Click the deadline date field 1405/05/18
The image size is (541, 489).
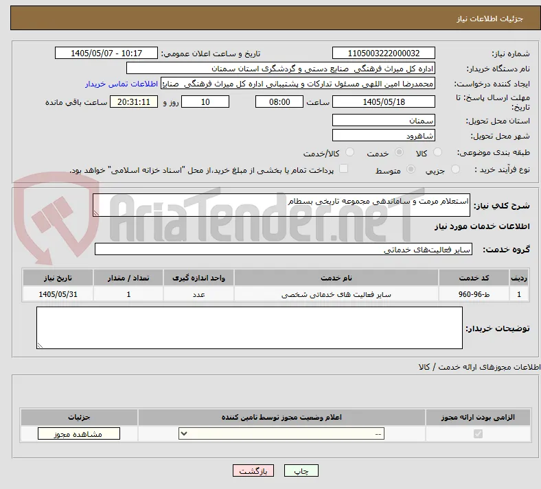coord(383,102)
